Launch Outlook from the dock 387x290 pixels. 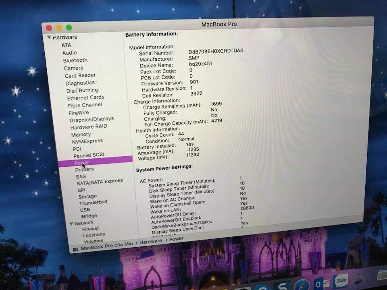320,283
